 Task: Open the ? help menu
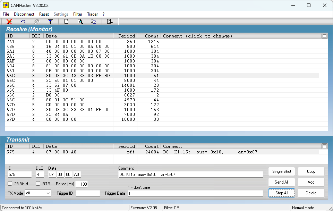[103, 14]
